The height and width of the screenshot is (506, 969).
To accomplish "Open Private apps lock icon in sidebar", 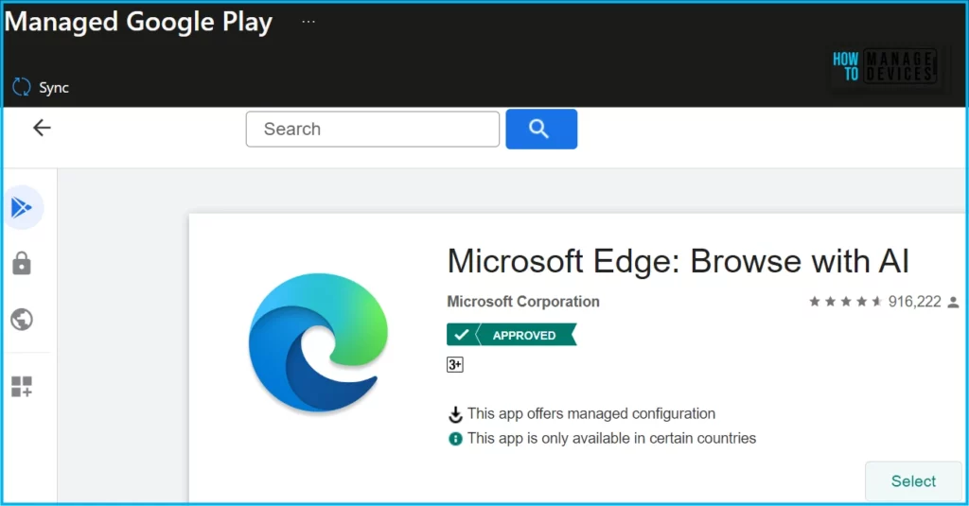I will coord(22,264).
